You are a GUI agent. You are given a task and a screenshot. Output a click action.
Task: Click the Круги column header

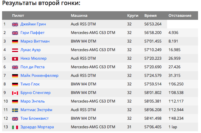[133, 16]
